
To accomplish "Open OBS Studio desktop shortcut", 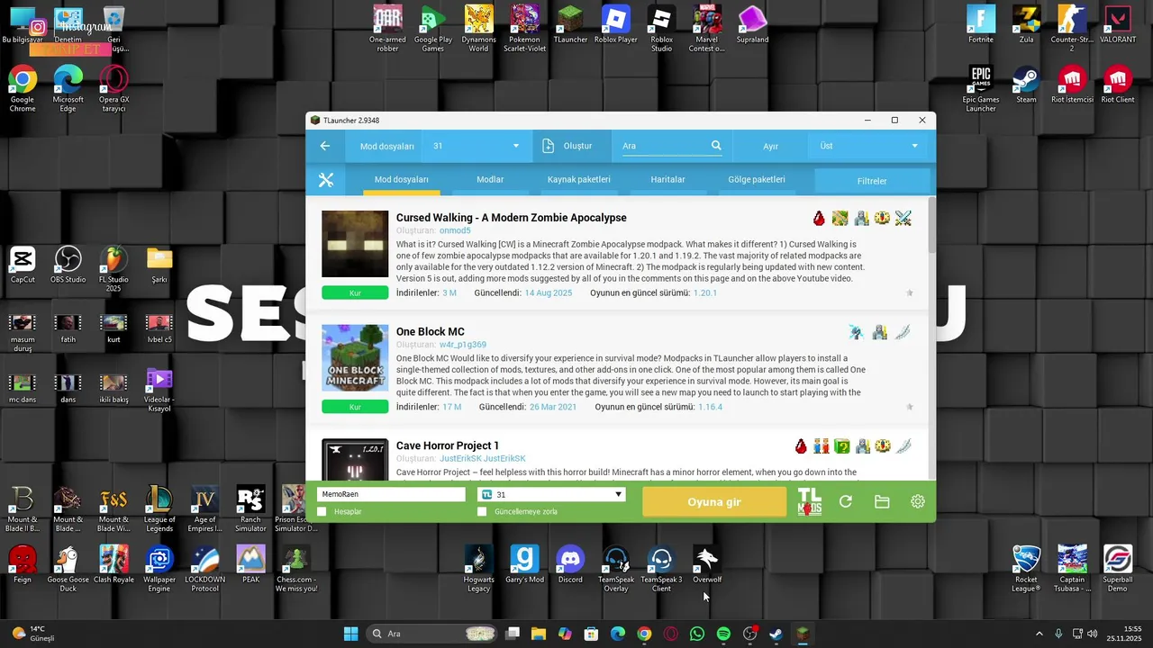I will [68, 265].
